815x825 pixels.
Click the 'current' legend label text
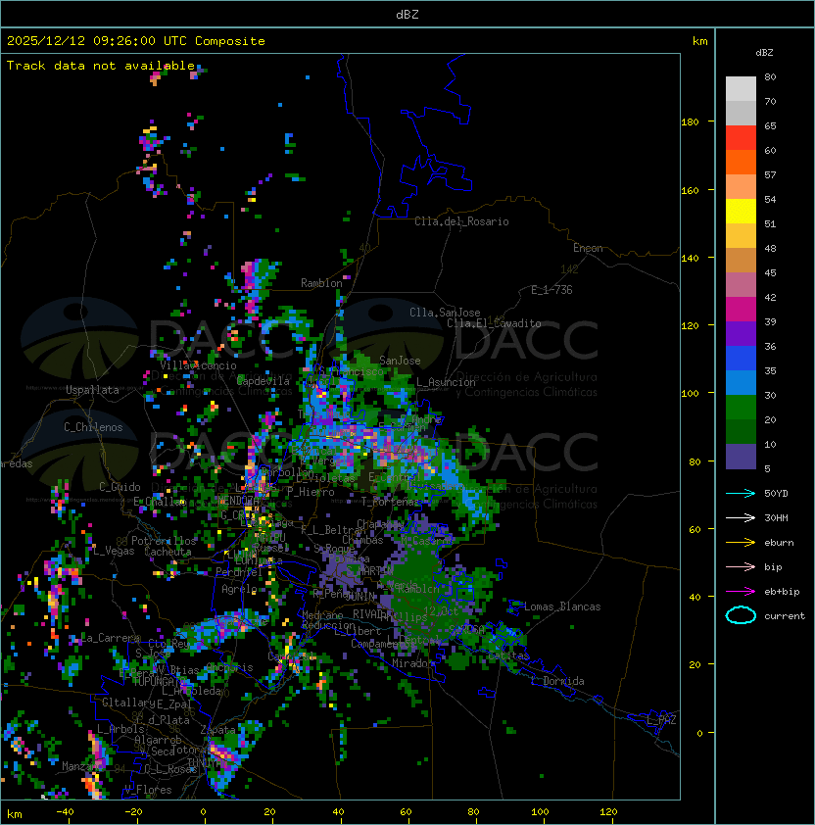click(785, 616)
